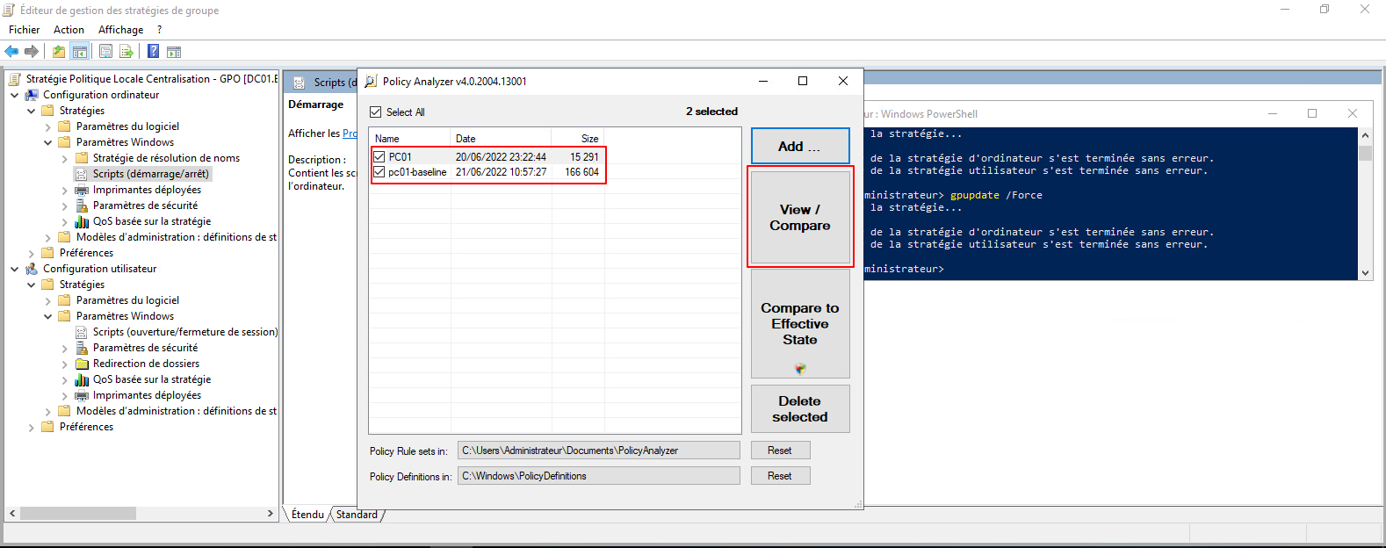
Task: Click the blue Back arrow in toolbar
Action: click(11, 52)
